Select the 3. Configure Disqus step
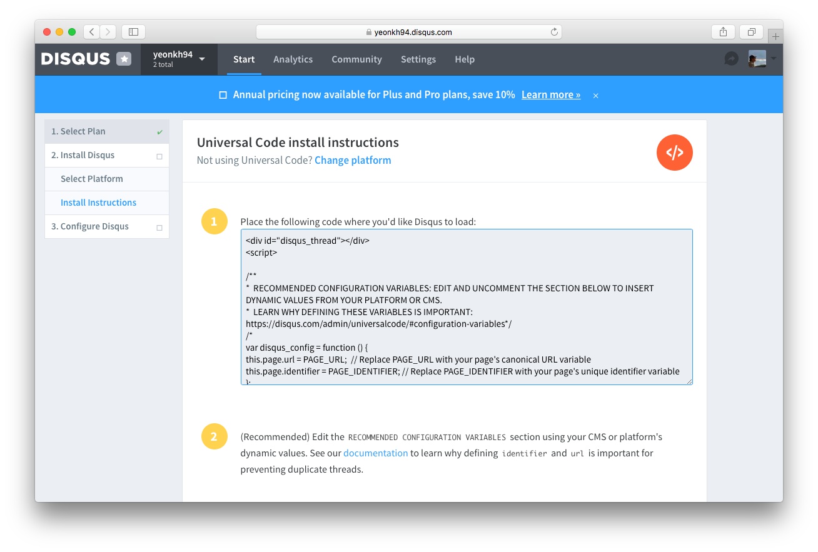818x552 pixels. [107, 226]
